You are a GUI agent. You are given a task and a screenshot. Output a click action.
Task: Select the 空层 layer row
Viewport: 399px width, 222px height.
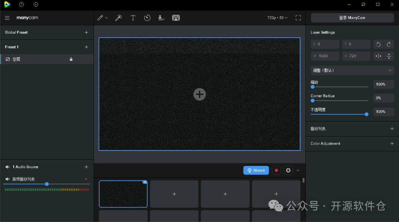47,59
